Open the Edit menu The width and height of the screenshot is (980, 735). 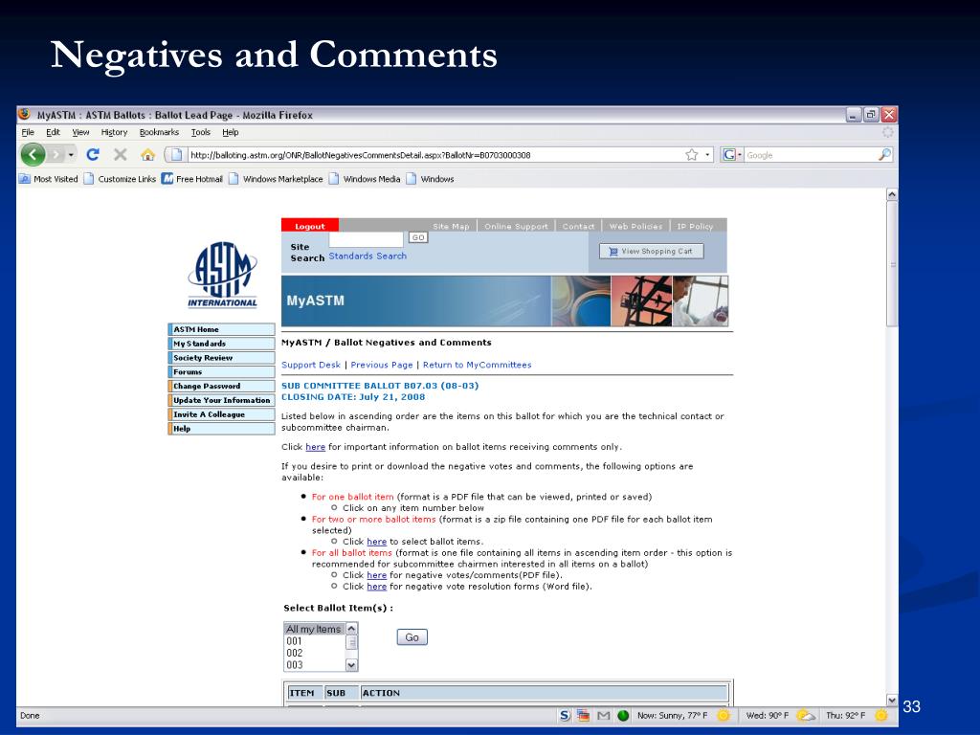point(54,132)
